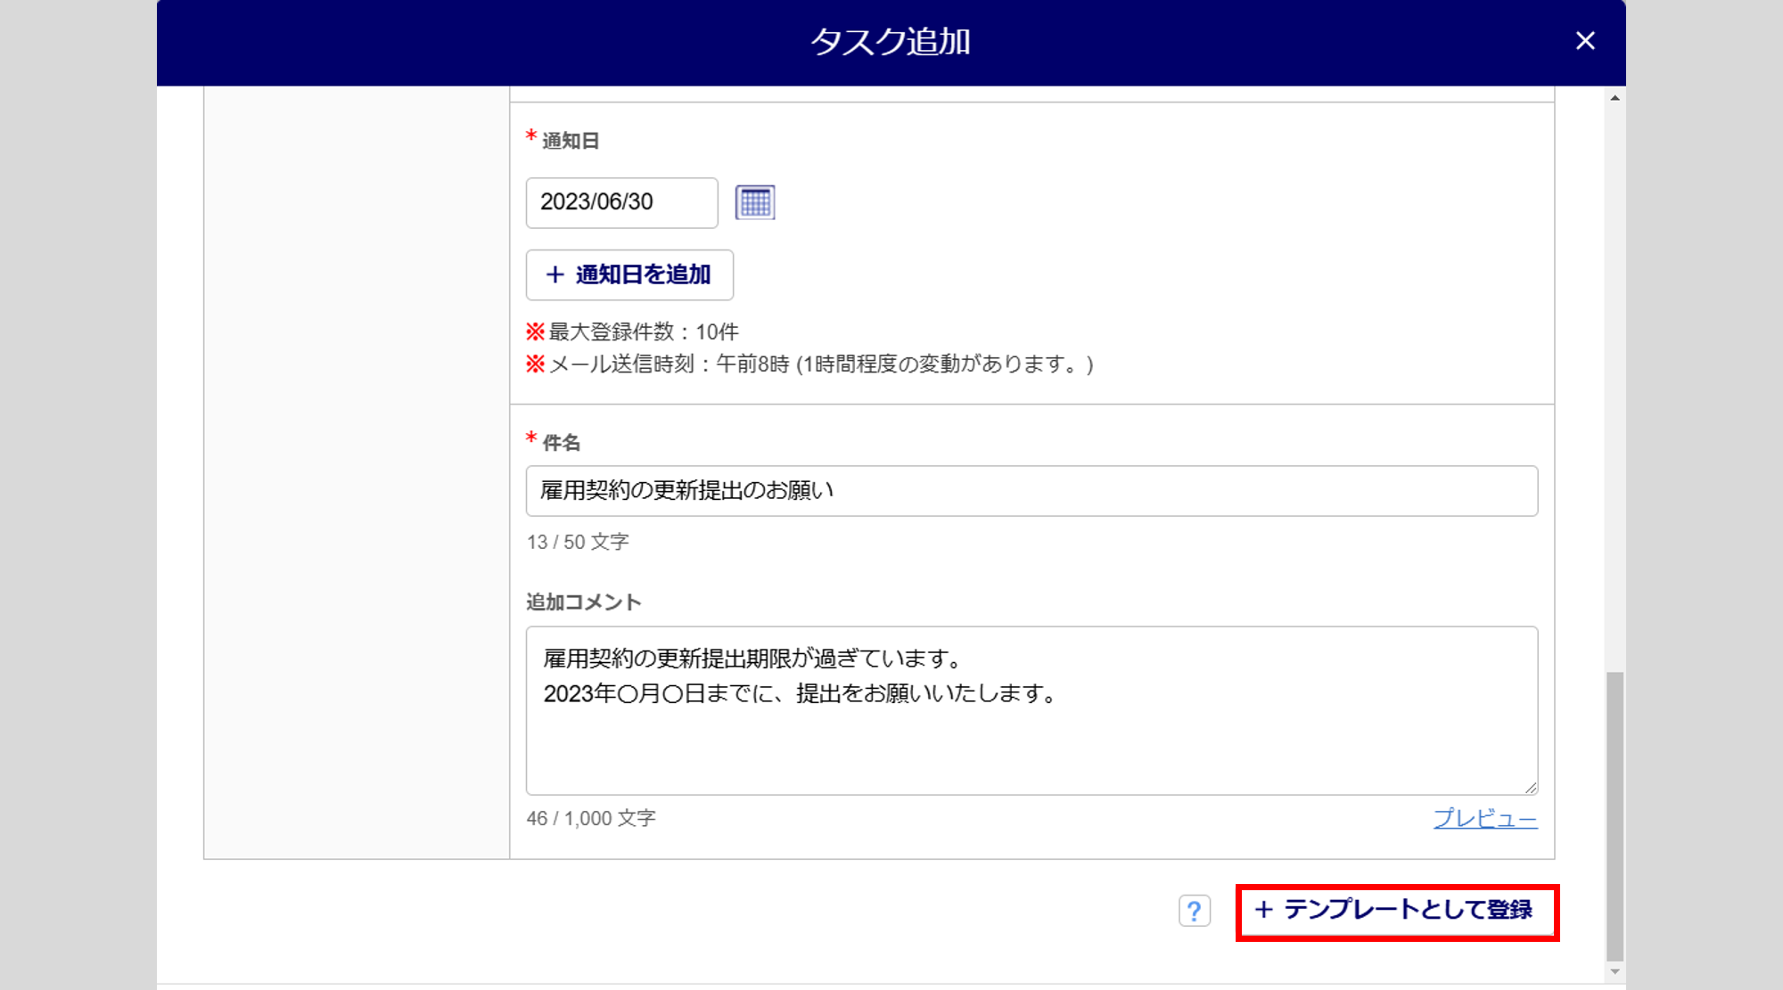Screen dimensions: 1783x990
Task: Click the 追加コメント label
Action: (583, 602)
